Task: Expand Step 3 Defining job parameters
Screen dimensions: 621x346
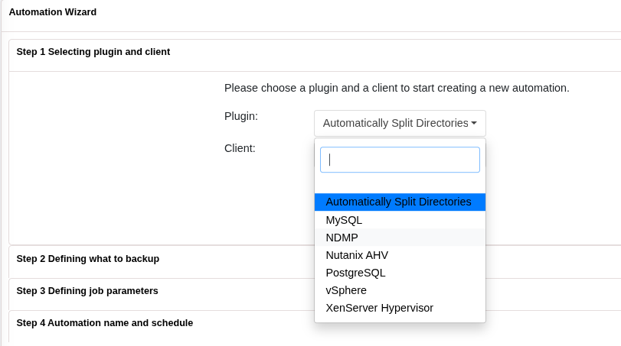Action: point(87,291)
